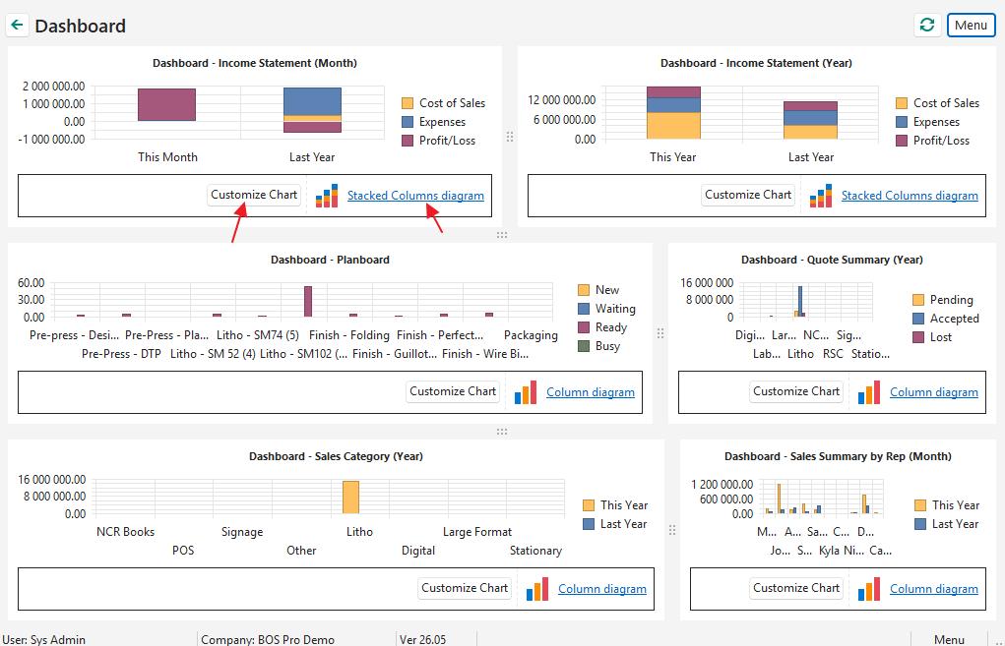The width and height of the screenshot is (1005, 646).
Task: Go back using the green arrow
Action: click(18, 25)
